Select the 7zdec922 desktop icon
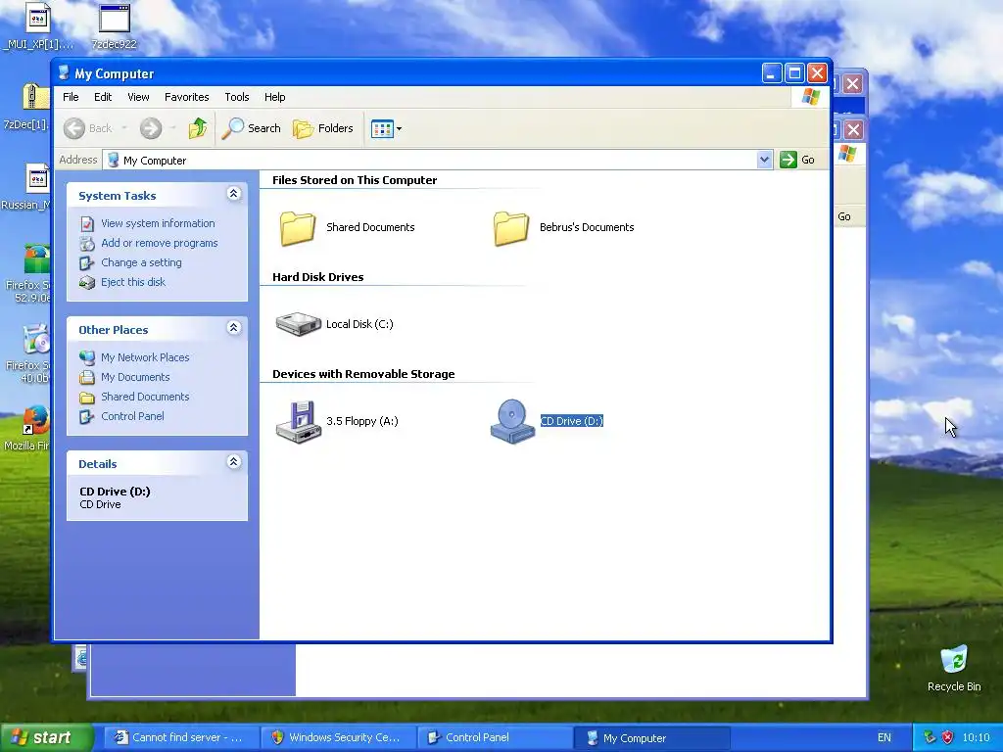 (114, 26)
